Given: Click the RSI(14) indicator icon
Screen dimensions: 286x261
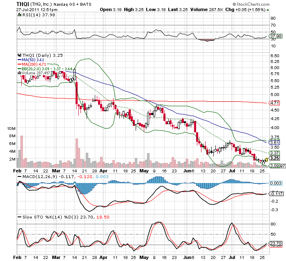Looking at the screenshot, I should tap(19, 15).
